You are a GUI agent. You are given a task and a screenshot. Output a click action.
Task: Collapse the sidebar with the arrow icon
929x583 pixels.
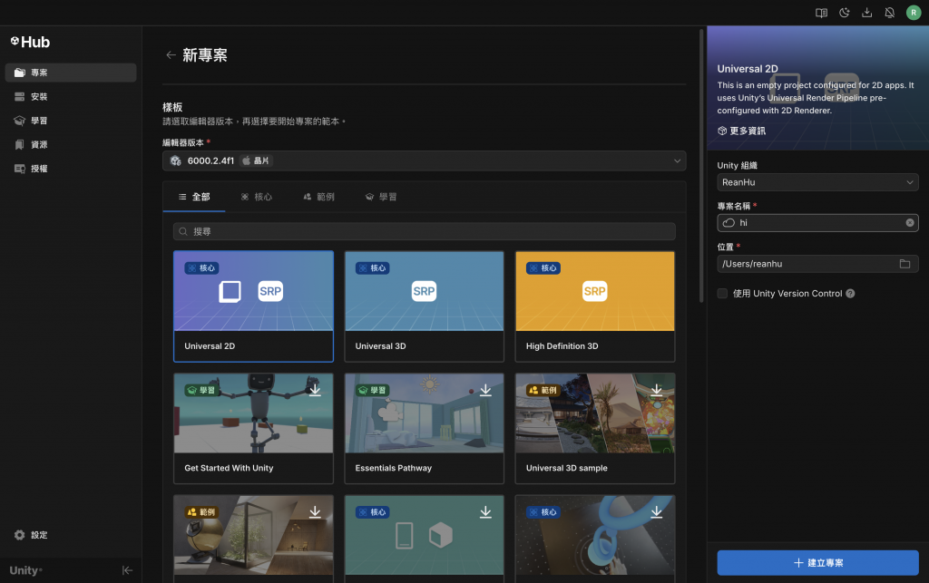click(x=127, y=570)
